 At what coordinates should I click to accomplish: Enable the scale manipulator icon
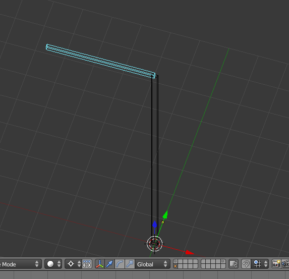tap(130, 264)
